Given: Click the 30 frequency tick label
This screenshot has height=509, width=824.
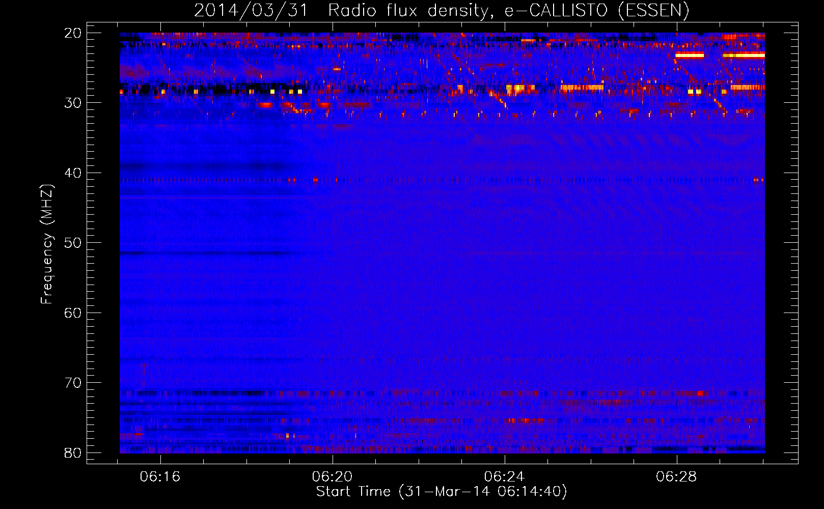Looking at the screenshot, I should [x=73, y=103].
